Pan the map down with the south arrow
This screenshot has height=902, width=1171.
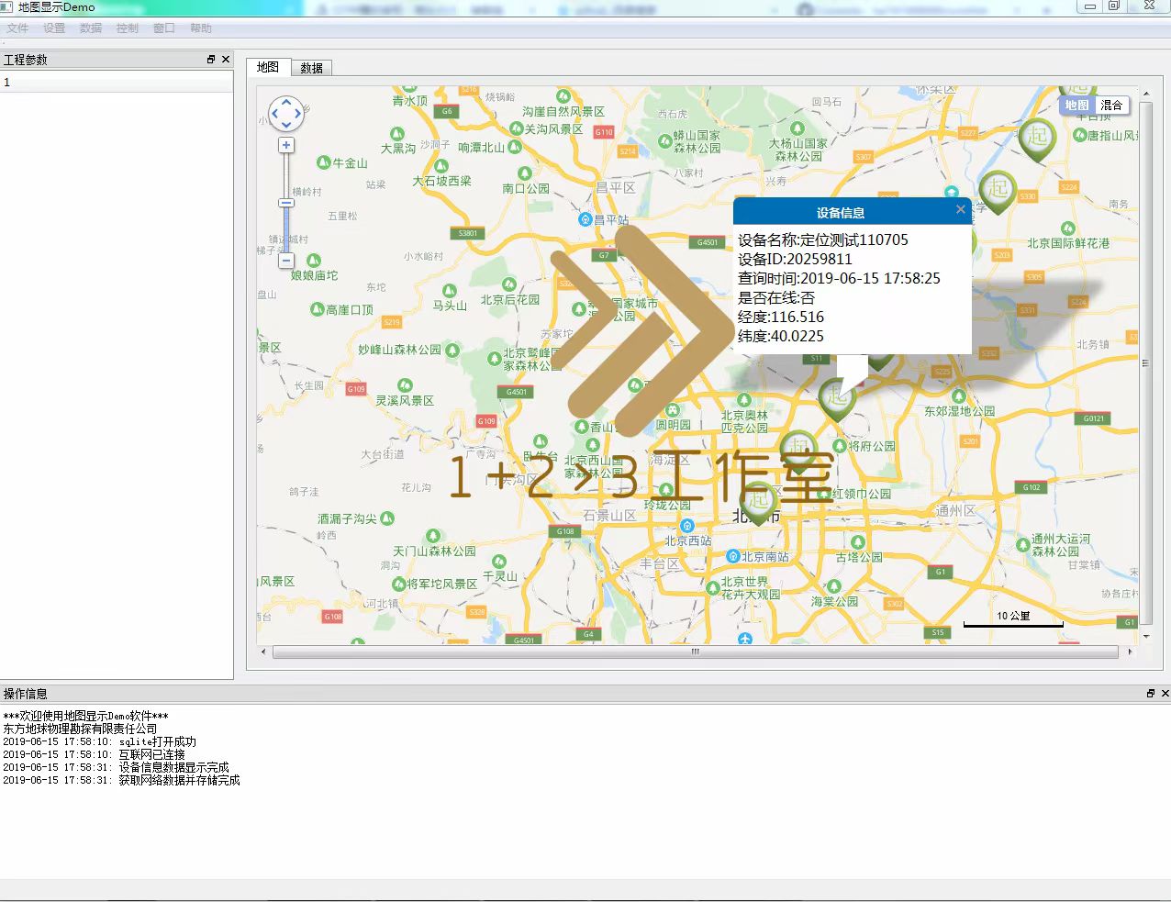coord(286,125)
